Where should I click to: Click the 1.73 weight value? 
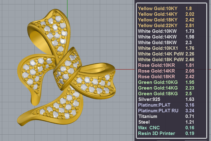point(190,31)
